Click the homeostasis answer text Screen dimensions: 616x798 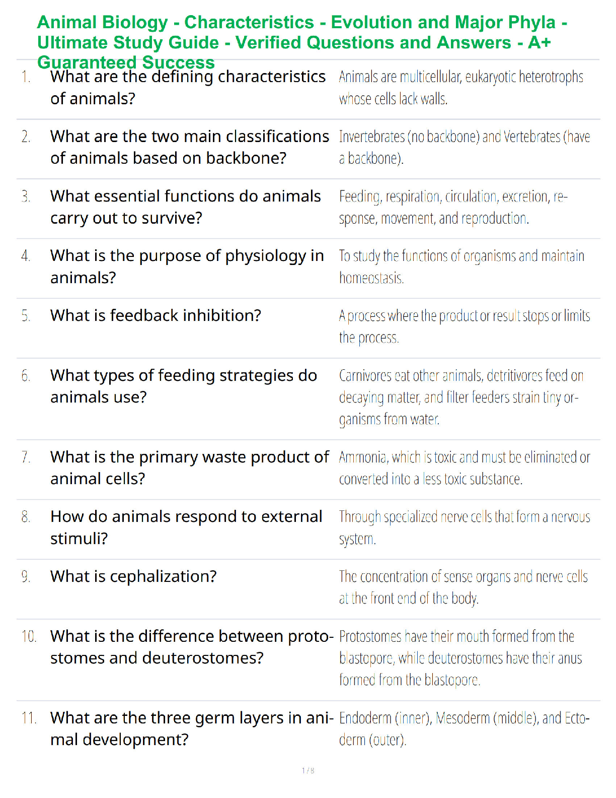tap(461, 267)
